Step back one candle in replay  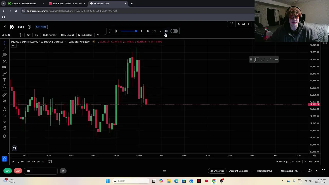point(141,31)
